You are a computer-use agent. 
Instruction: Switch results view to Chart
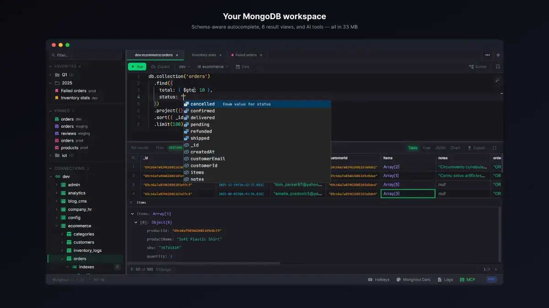pyautogui.click(x=455, y=148)
